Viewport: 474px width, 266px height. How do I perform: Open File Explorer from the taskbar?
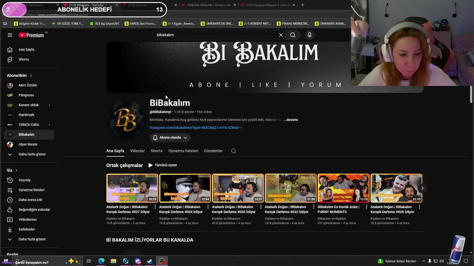(x=113, y=261)
